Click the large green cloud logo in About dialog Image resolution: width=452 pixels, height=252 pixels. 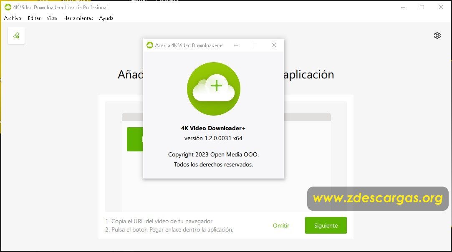(x=214, y=89)
